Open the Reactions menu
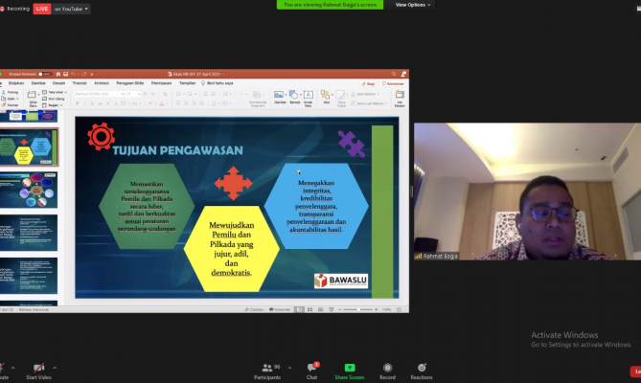641x383 pixels. pos(421,368)
